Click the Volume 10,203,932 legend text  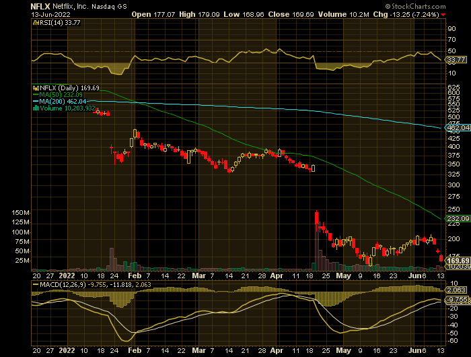point(67,108)
